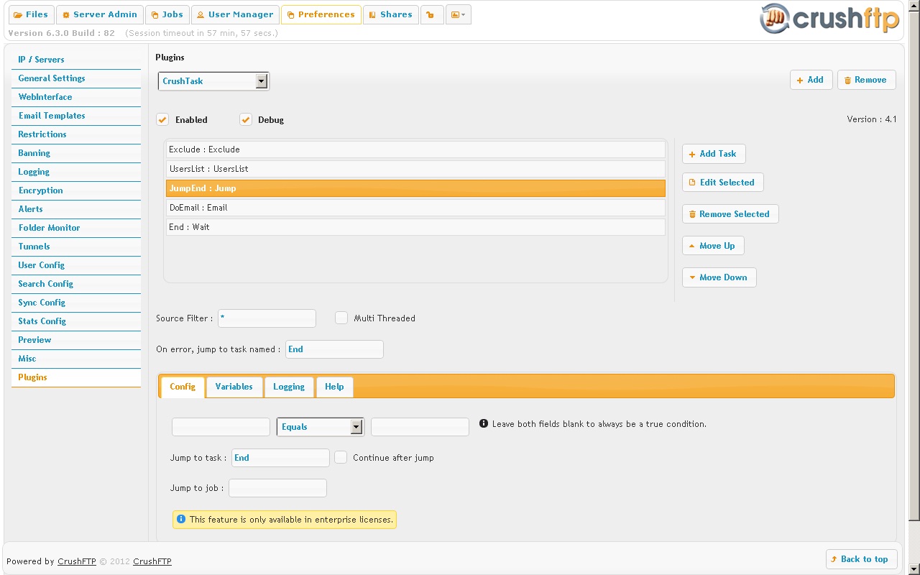Open Encryption settings
This screenshot has width=920, height=575.
click(76, 190)
